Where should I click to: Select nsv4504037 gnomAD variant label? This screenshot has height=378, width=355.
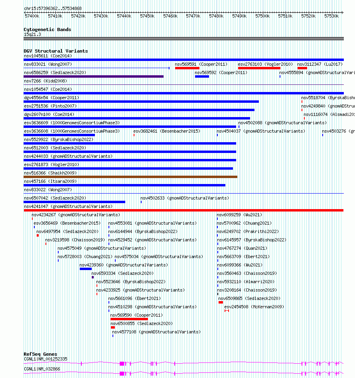[261, 131]
